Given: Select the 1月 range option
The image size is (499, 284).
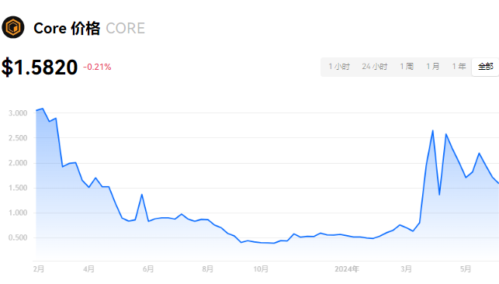Looking at the screenshot, I should click(432, 67).
